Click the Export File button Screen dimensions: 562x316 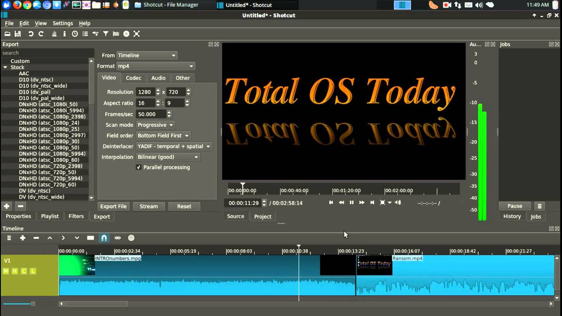tap(113, 206)
